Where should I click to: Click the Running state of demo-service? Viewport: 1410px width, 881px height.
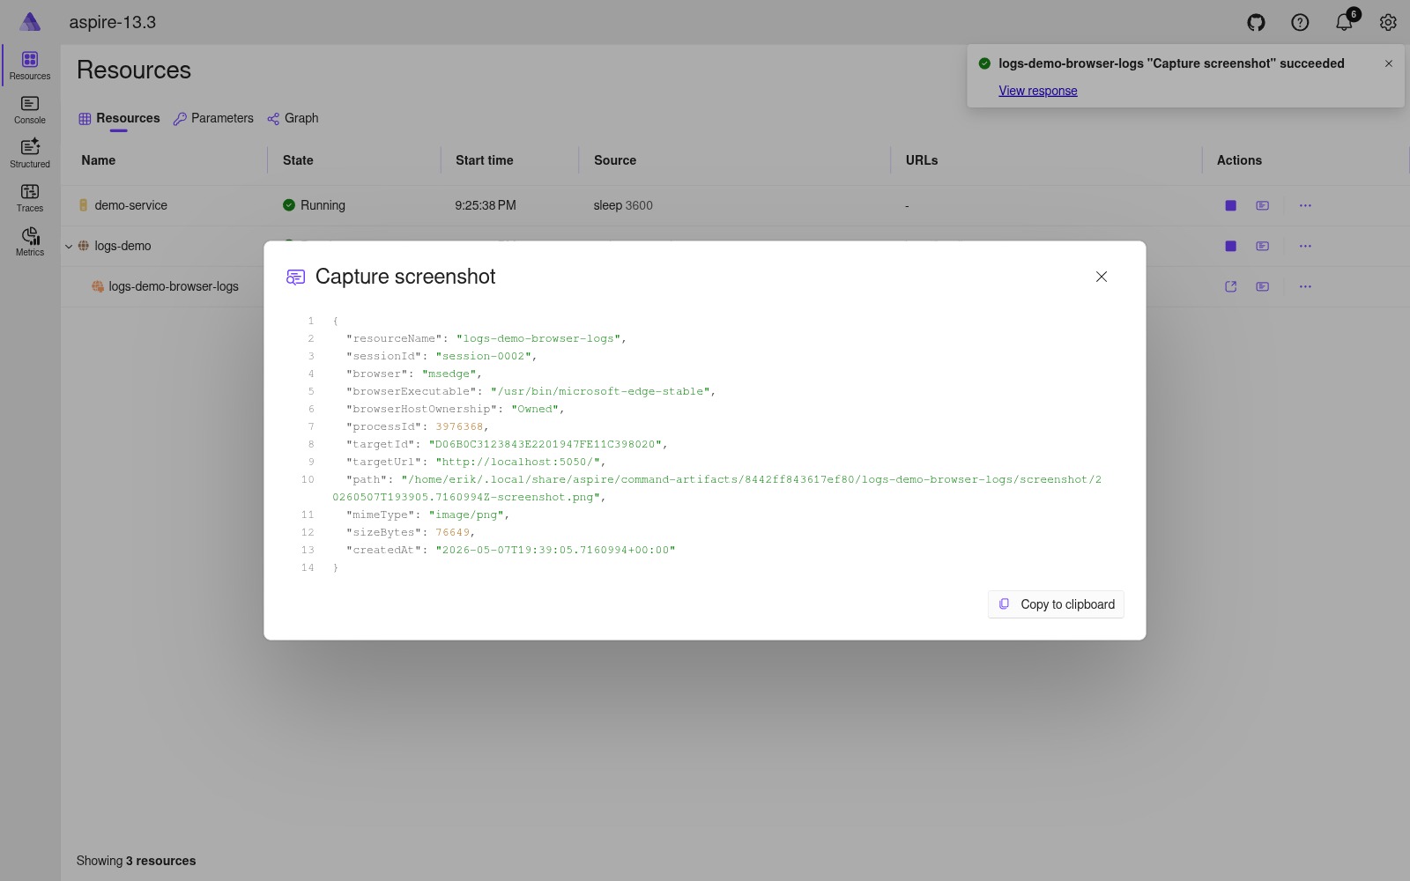coord(314,205)
